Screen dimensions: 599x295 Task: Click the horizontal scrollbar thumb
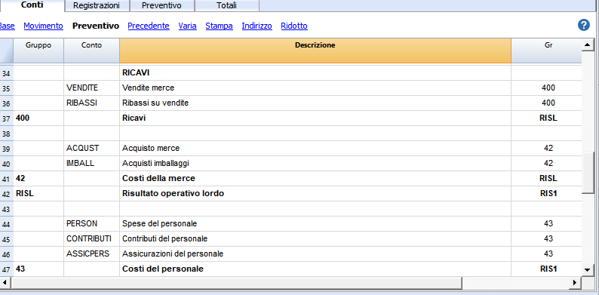click(x=236, y=283)
